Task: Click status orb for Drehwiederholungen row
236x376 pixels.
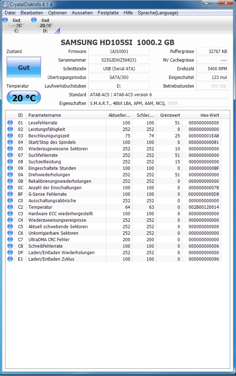Action: click(x=10, y=174)
